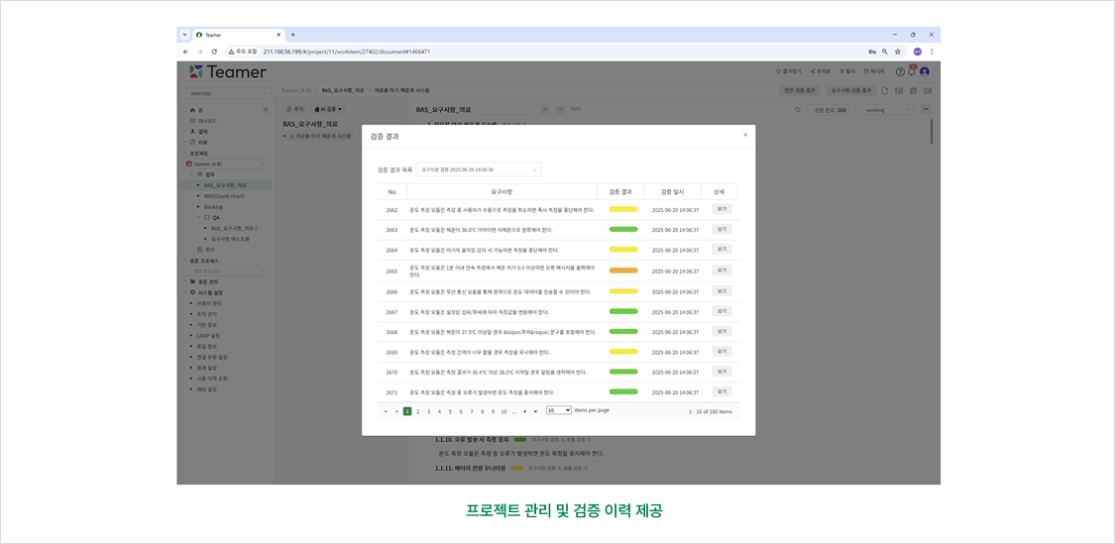Open the user profile avatar in Teamer

pos(925,71)
